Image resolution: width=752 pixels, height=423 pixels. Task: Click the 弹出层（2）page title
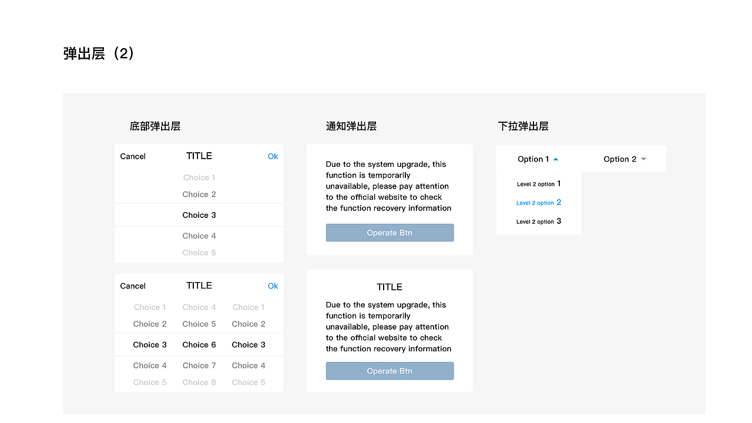coord(99,53)
